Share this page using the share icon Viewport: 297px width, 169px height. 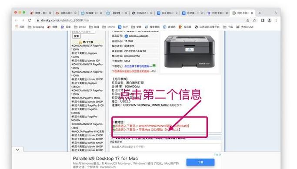click(248, 20)
